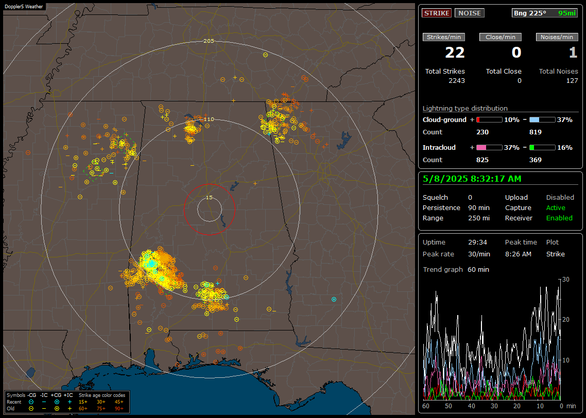Click the red STRIKE indicator button
The image size is (586, 418).
pyautogui.click(x=437, y=13)
